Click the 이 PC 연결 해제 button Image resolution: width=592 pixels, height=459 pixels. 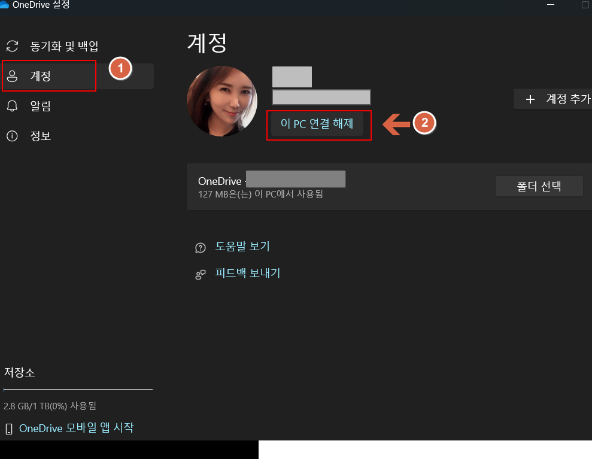[318, 125]
